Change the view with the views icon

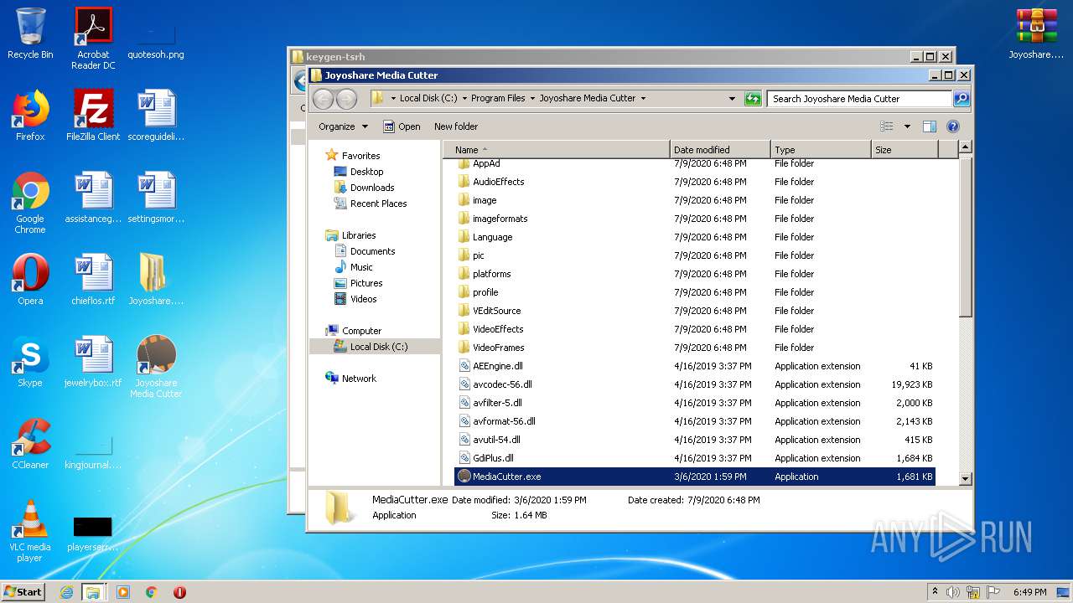click(887, 126)
